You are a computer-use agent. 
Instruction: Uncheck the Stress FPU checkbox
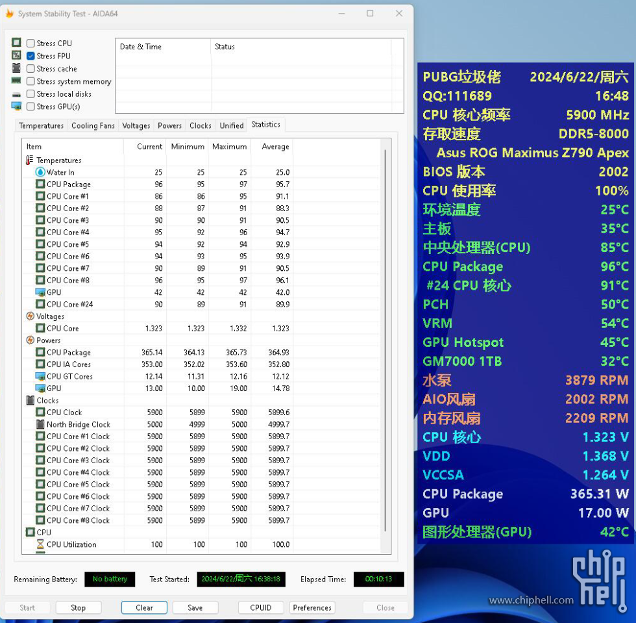click(31, 56)
